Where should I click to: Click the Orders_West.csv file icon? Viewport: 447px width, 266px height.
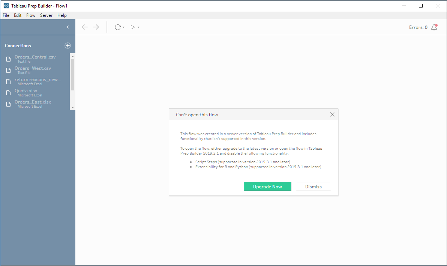point(9,70)
